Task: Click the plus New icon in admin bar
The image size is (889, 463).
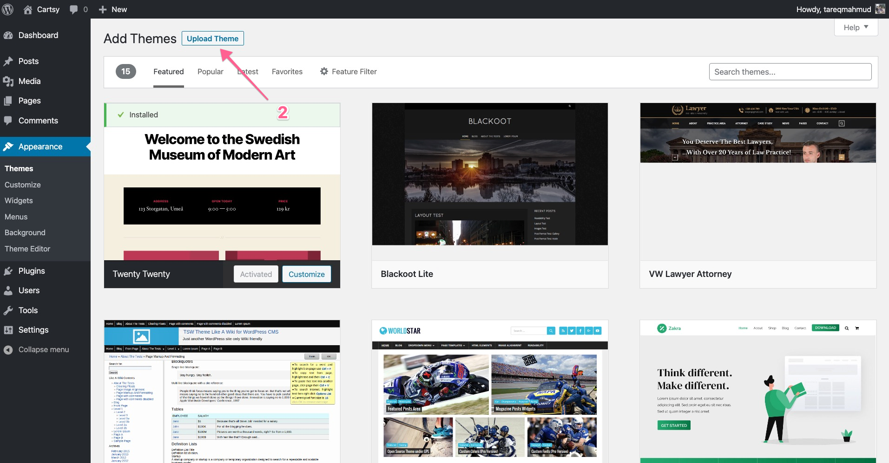Action: [x=103, y=9]
